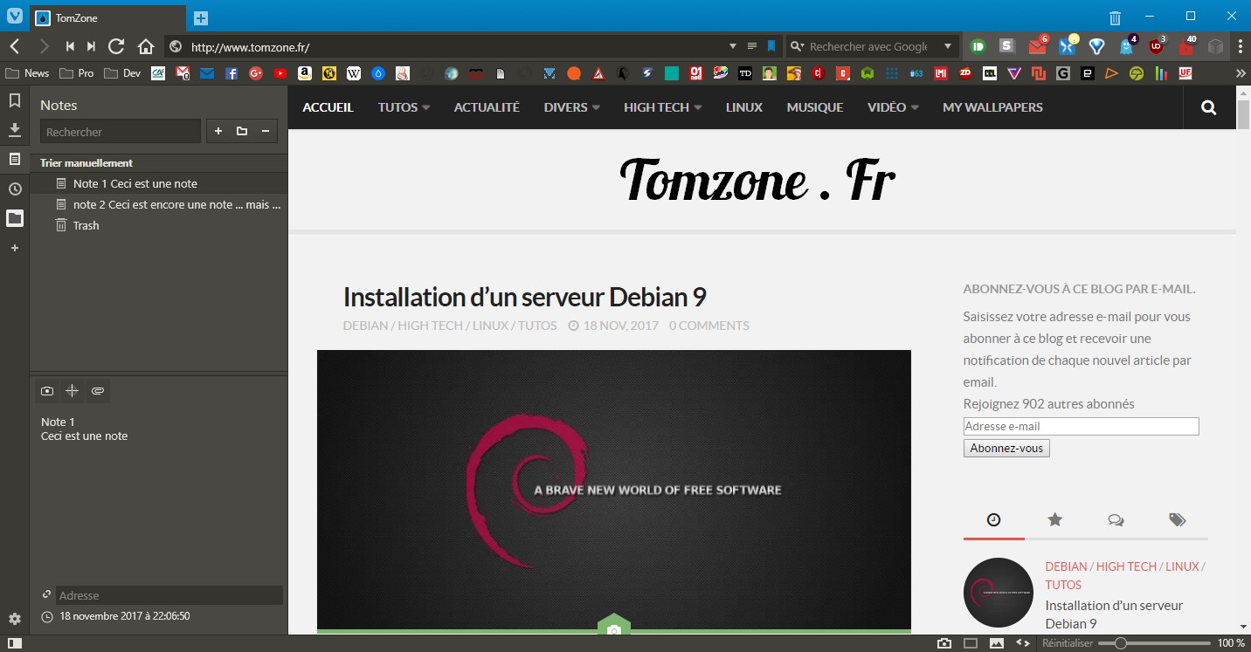Delete the selected note
Viewport: 1251px width, 652px height.
click(x=266, y=132)
